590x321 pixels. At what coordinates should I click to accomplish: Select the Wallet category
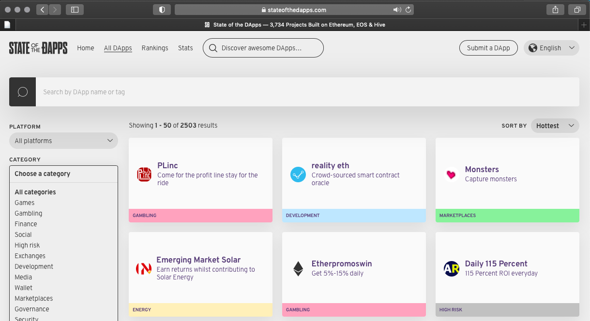pyautogui.click(x=24, y=288)
